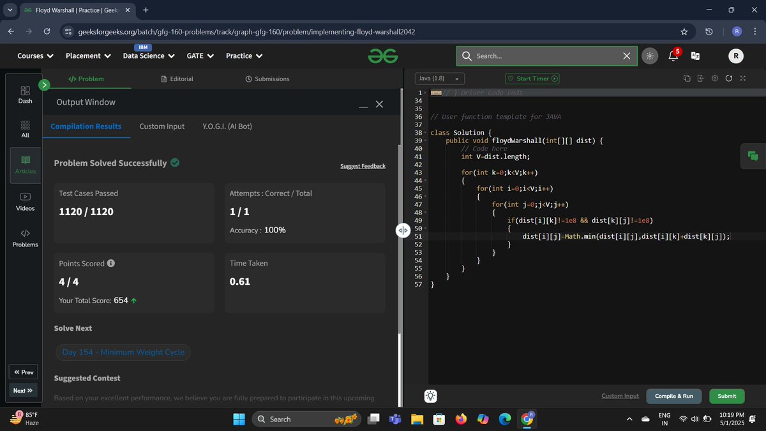
Task: Click the info icon beside Points Scored
Action: pyautogui.click(x=111, y=263)
